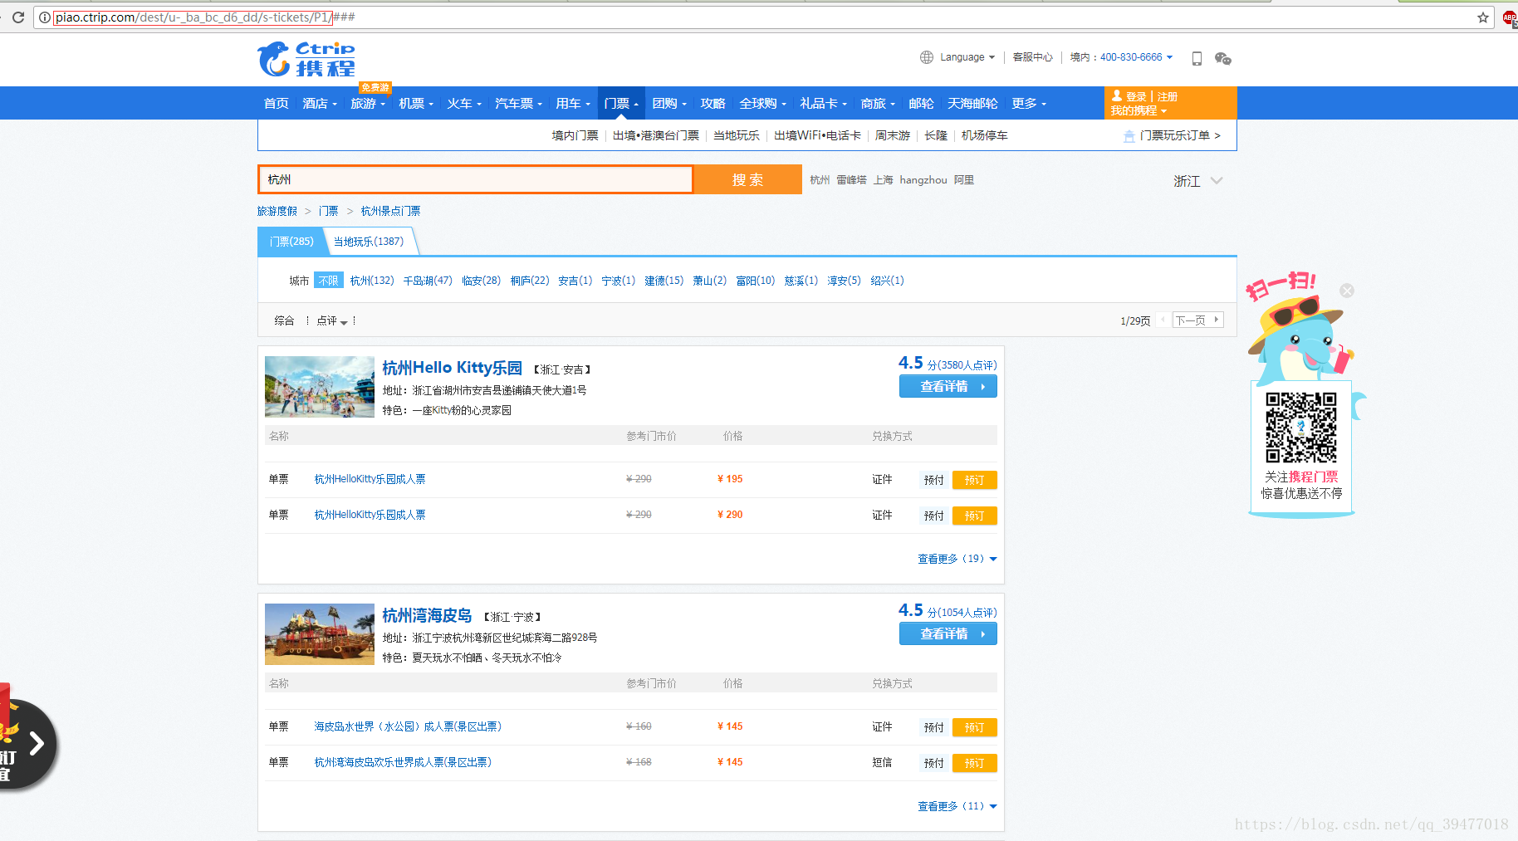Click 下一页 next page button
This screenshot has width=1518, height=841.
tap(1197, 320)
